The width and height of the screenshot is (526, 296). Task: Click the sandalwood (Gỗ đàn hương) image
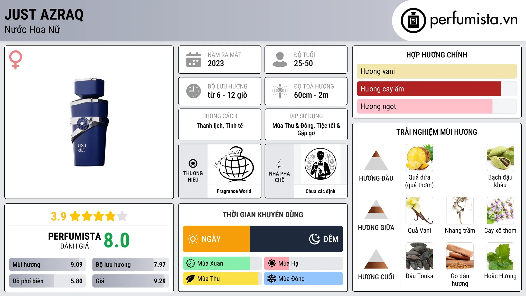click(460, 256)
